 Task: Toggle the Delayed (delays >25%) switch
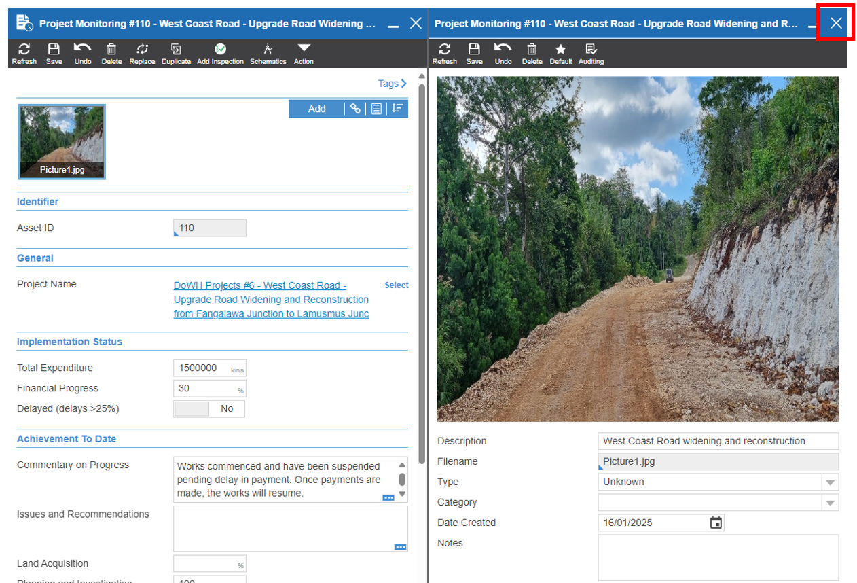pyautogui.click(x=209, y=409)
